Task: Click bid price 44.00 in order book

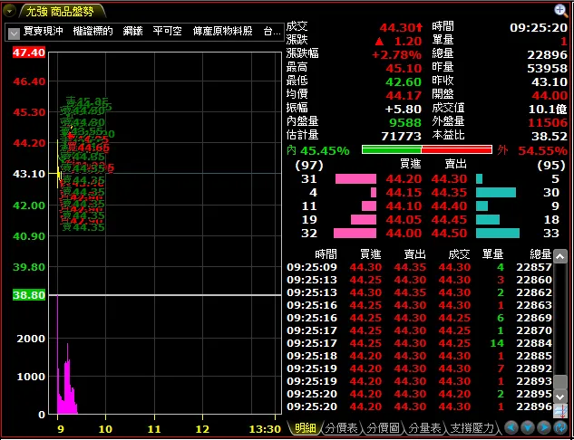Action: coord(404,234)
